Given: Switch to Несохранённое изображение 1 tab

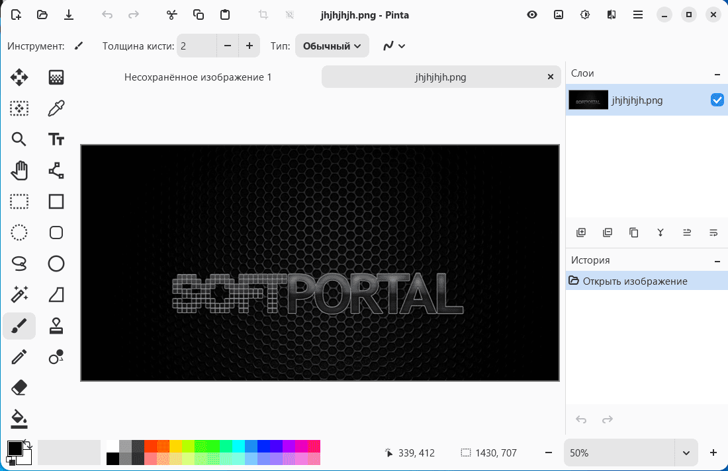Looking at the screenshot, I should (198, 77).
